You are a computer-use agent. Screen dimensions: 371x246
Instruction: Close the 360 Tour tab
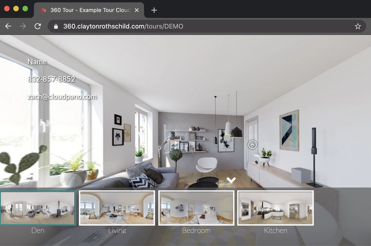(136, 10)
